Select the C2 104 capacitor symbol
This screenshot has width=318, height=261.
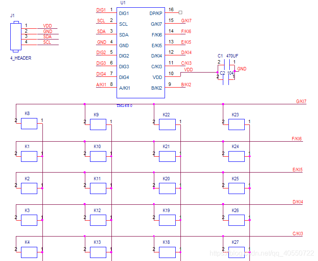pyautogui.click(x=226, y=79)
